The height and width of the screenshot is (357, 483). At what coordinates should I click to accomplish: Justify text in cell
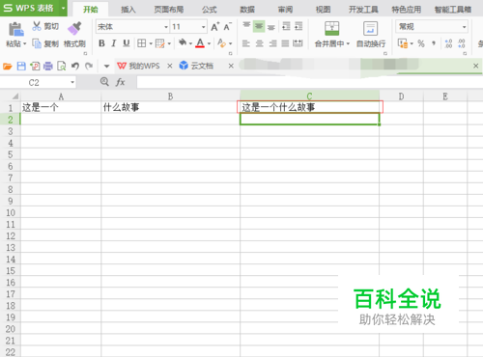[285, 43]
